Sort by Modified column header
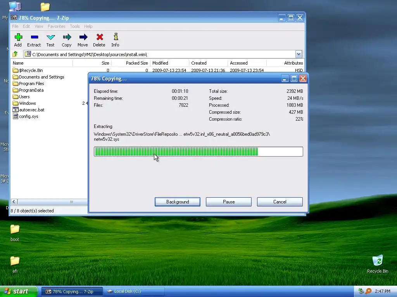The image size is (397, 297). point(170,63)
